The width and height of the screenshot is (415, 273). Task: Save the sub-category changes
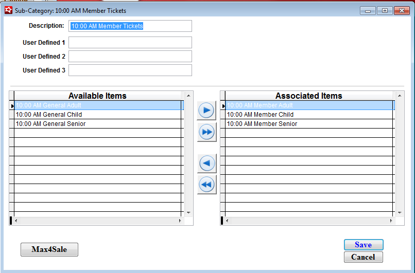point(364,245)
